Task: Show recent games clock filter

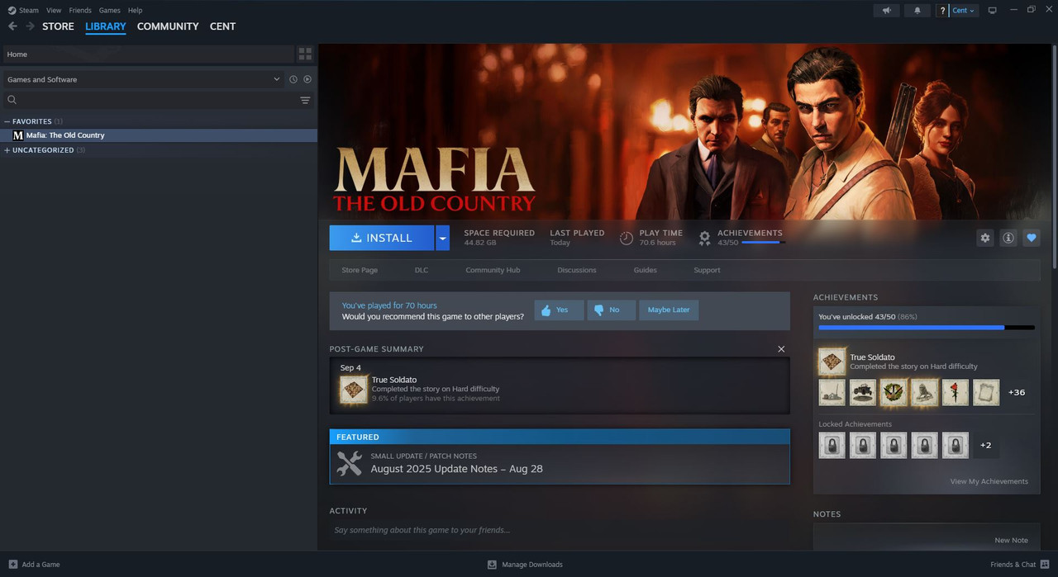Action: (293, 79)
